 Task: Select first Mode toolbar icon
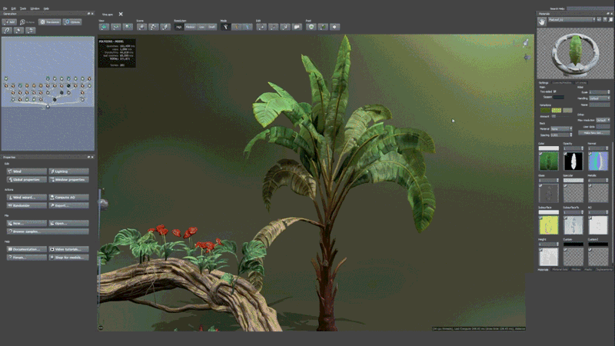tap(225, 27)
